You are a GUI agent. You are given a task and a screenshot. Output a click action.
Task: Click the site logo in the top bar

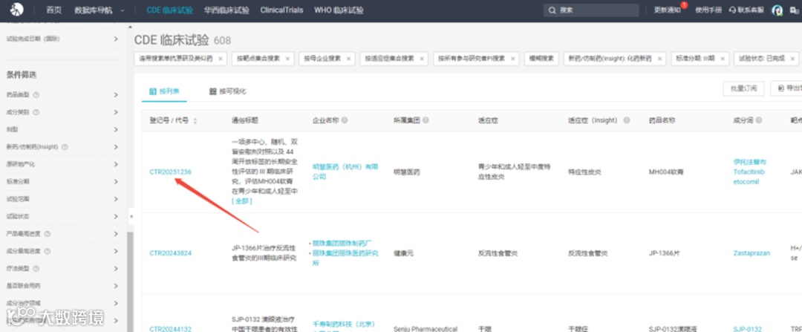17,10
